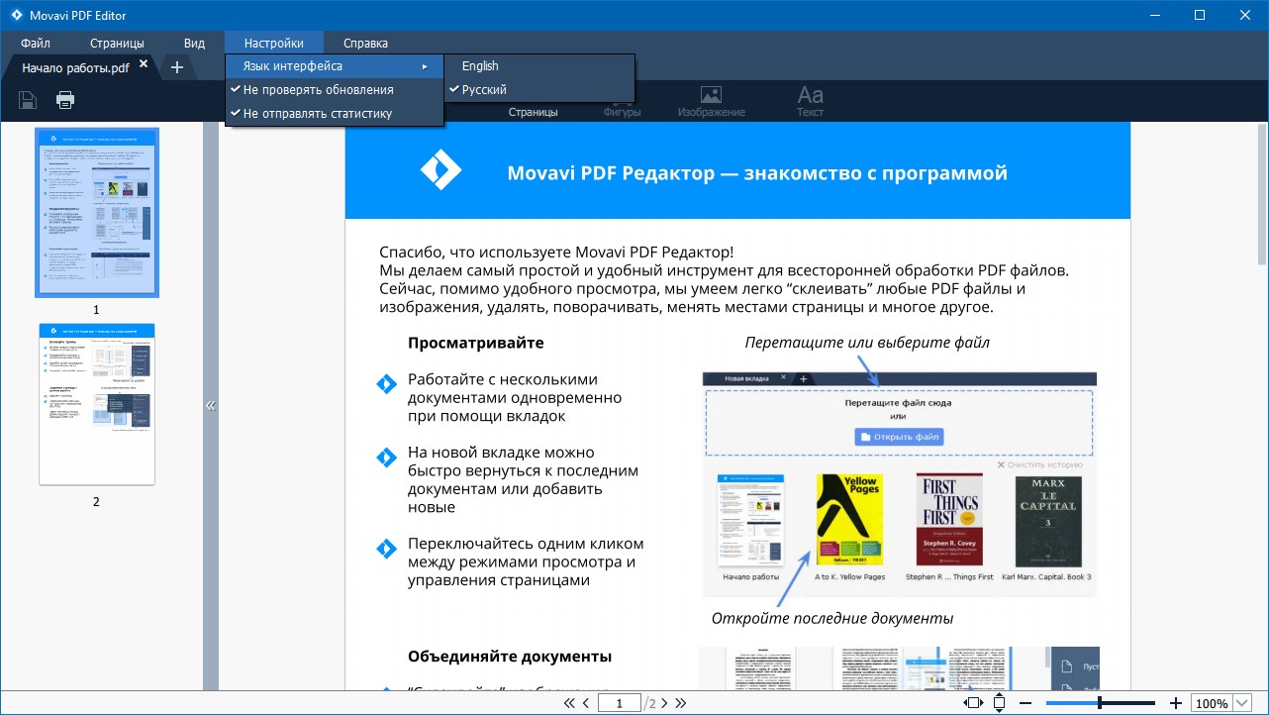The width and height of the screenshot is (1269, 715).
Task: Go to next page arrow
Action: click(x=664, y=704)
